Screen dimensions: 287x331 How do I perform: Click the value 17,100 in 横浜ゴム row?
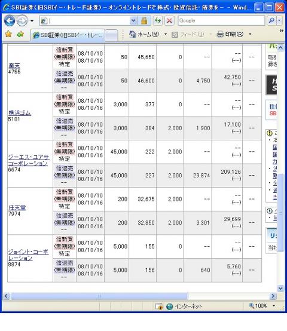[233, 124]
